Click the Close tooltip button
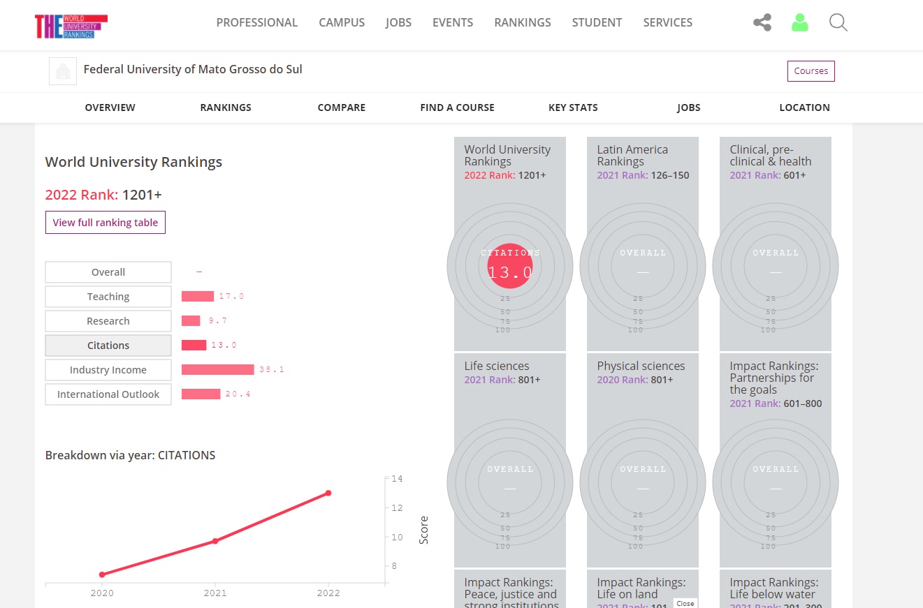Viewport: 923px width, 608px height. pyautogui.click(x=685, y=603)
